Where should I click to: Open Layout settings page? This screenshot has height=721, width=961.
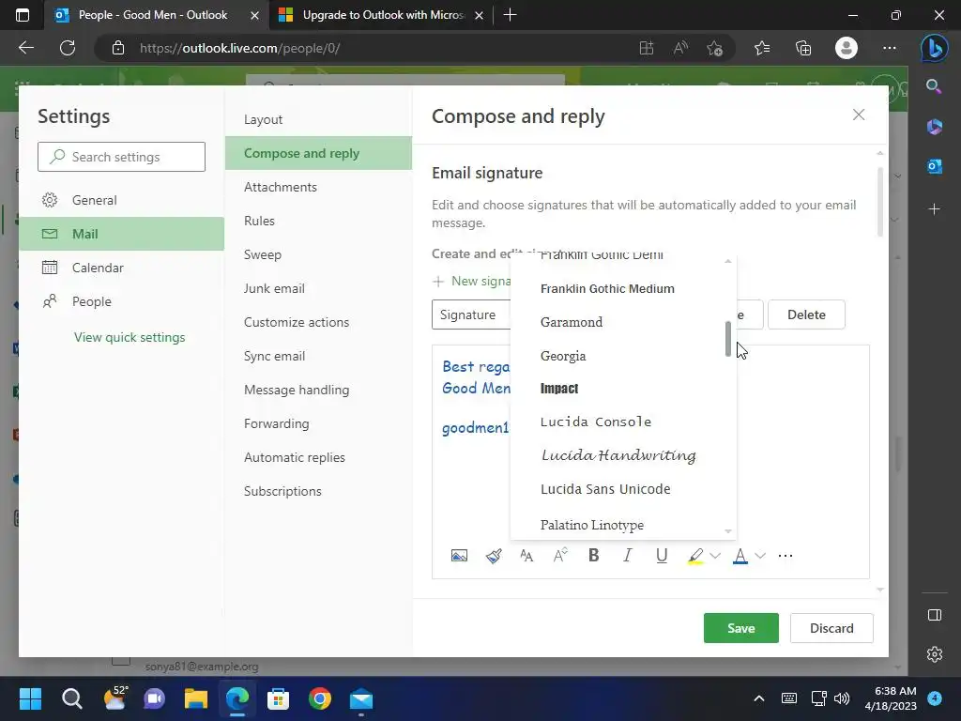(319, 119)
